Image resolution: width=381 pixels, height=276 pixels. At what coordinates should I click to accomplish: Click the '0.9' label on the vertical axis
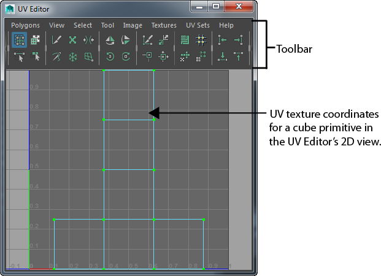34,87
